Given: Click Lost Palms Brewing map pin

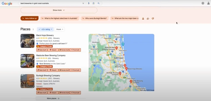Looking at the screenshot, I should coord(125,66).
